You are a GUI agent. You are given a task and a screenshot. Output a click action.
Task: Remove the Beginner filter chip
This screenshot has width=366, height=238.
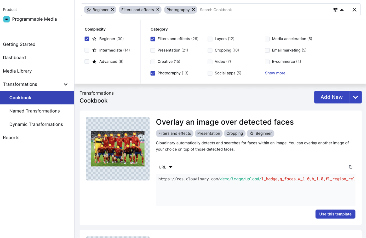[112, 10]
